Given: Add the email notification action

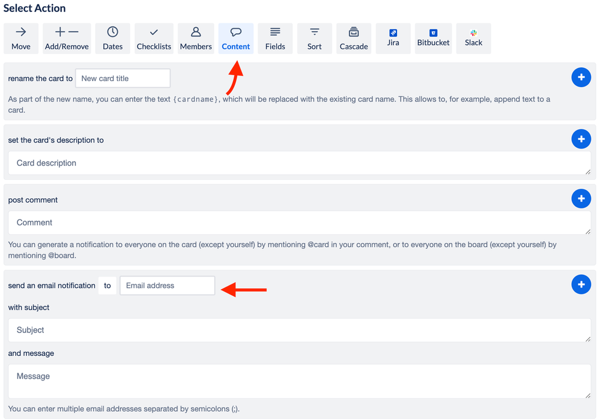Looking at the screenshot, I should 581,284.
